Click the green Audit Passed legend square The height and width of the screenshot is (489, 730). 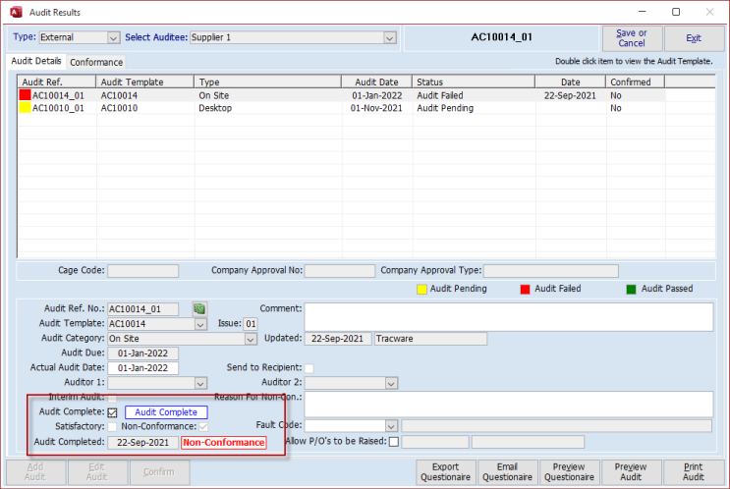632,289
